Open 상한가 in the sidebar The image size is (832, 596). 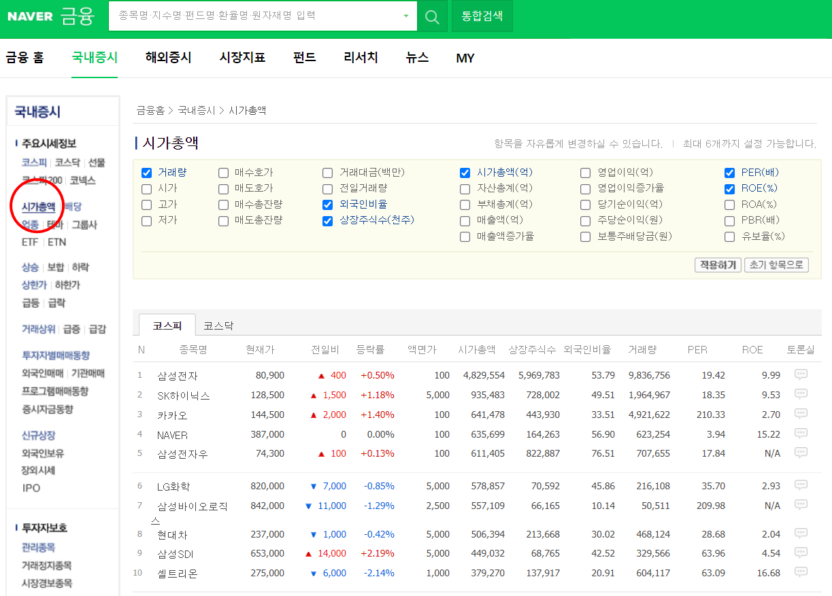point(34,285)
